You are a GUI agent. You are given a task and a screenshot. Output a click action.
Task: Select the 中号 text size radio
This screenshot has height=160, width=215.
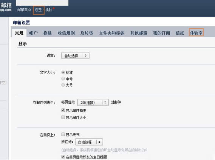point(63,78)
